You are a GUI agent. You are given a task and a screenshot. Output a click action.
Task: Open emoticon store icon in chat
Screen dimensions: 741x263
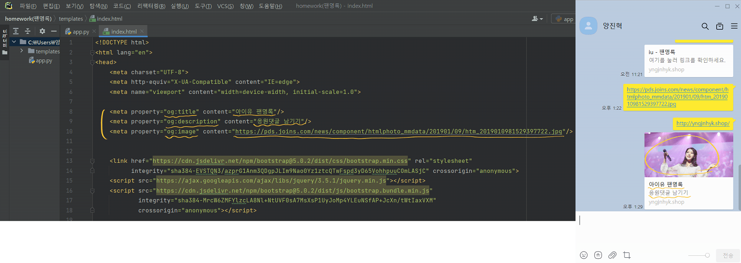598,255
